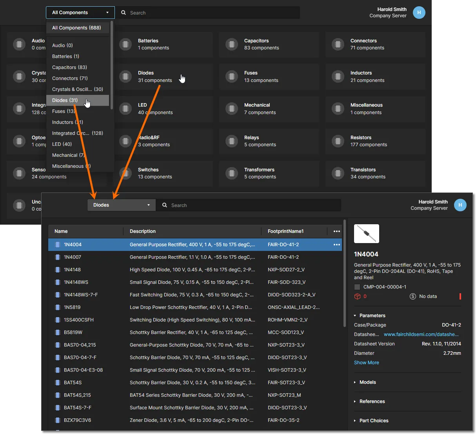Click the 1N4004 diode preview thumbnail
The height and width of the screenshot is (434, 476).
(366, 234)
